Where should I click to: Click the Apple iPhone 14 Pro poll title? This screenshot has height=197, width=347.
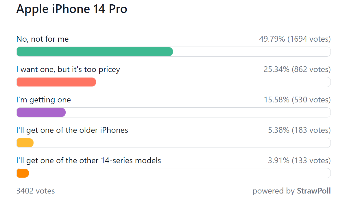(72, 9)
